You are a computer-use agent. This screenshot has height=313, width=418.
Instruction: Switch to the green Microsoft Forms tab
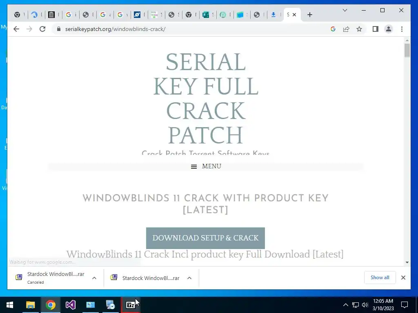(x=206, y=15)
